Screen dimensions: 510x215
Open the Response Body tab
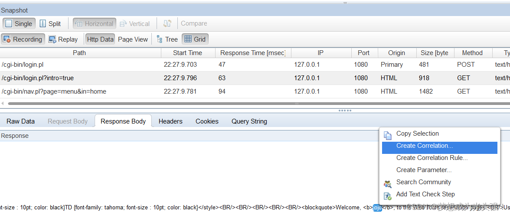pyautogui.click(x=123, y=121)
